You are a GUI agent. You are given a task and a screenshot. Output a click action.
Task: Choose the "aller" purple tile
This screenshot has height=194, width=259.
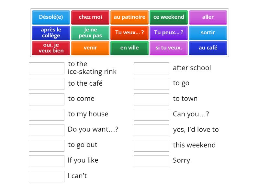pyautogui.click(x=208, y=17)
